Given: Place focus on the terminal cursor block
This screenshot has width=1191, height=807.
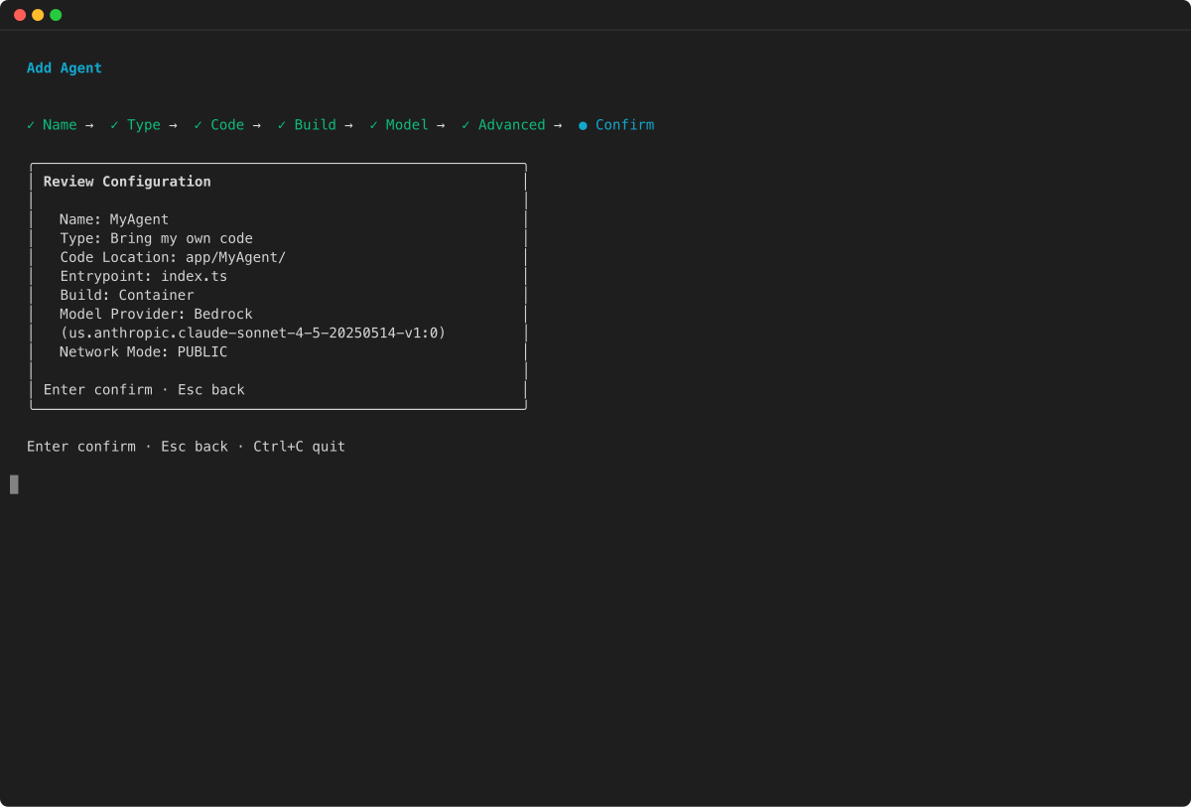Looking at the screenshot, I should coord(14,484).
